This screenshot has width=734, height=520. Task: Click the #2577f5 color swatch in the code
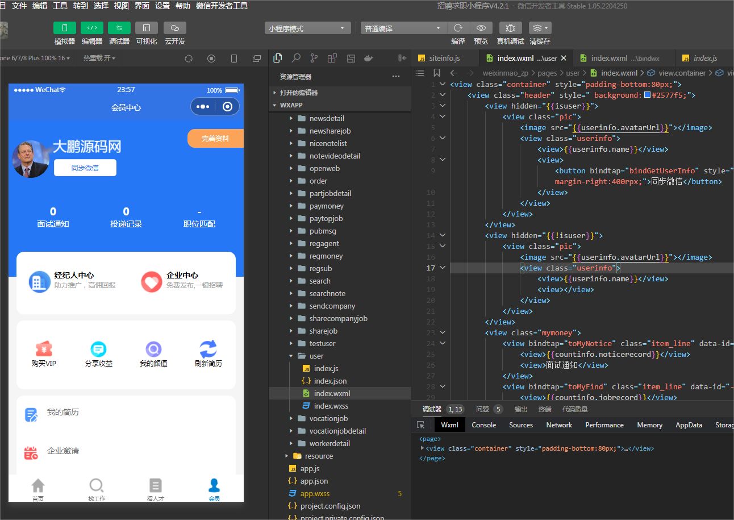pos(647,95)
